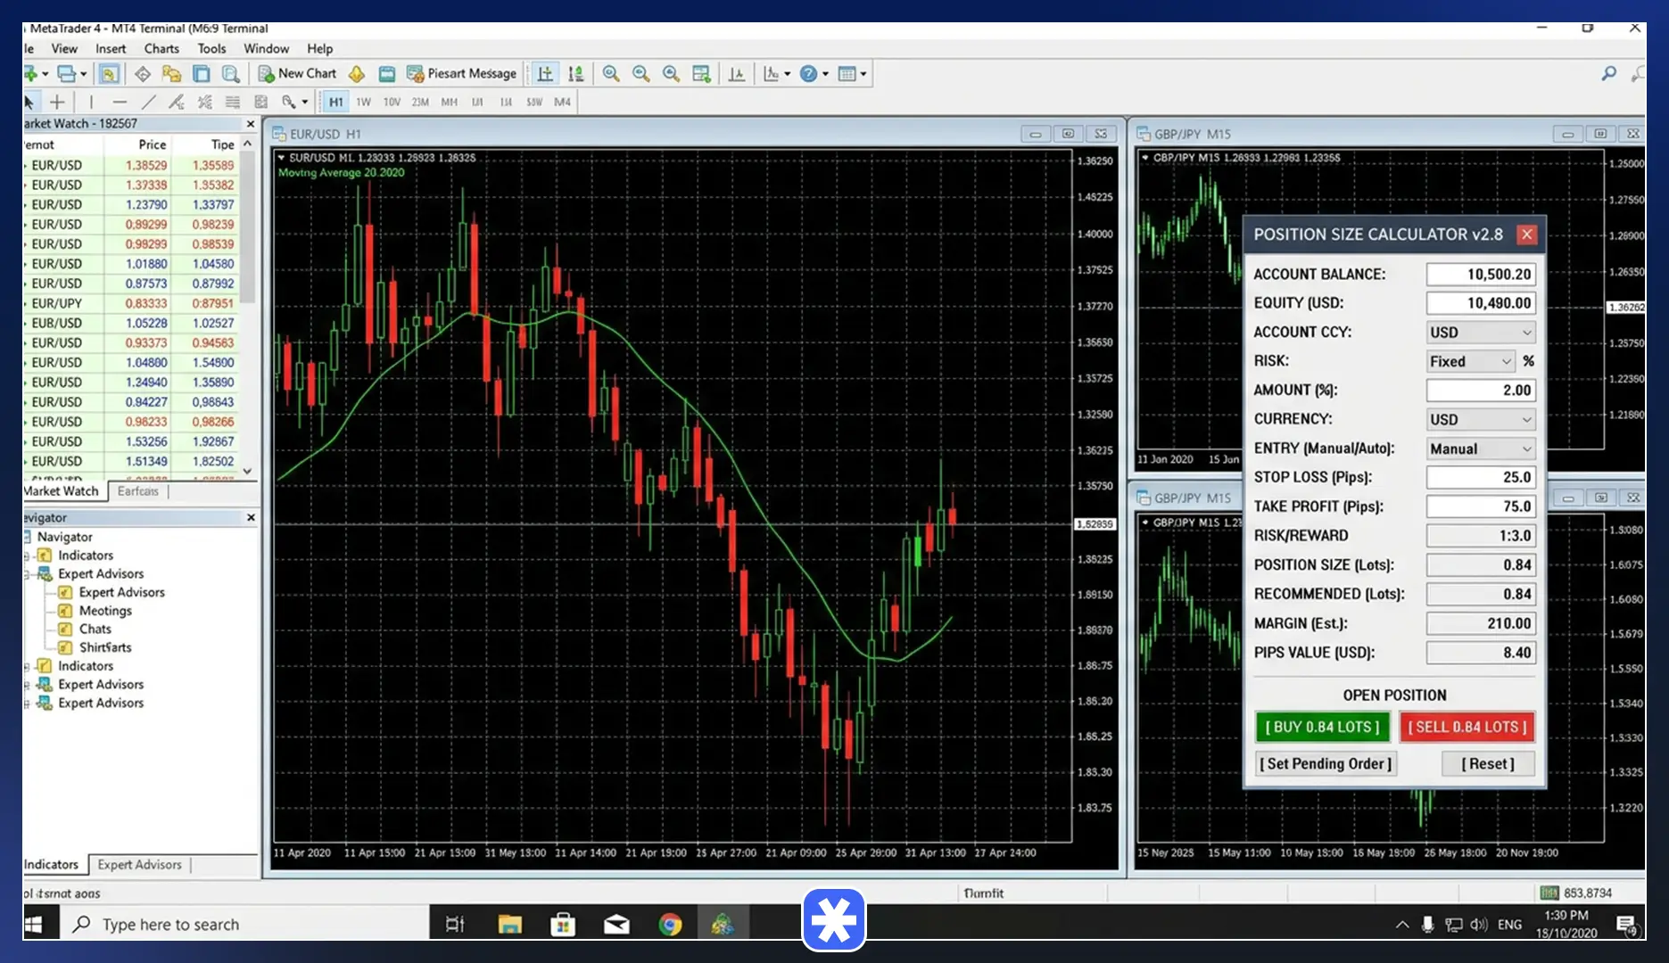Click the Piesart Message toolbar icon

click(461, 74)
